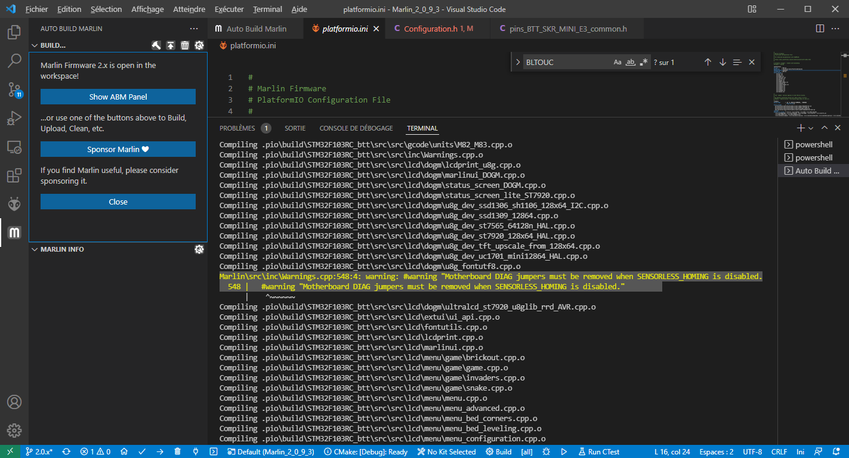
Task: Toggle regular expression search option
Action: (644, 62)
